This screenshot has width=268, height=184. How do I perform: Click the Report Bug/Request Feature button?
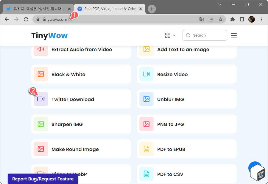43,179
